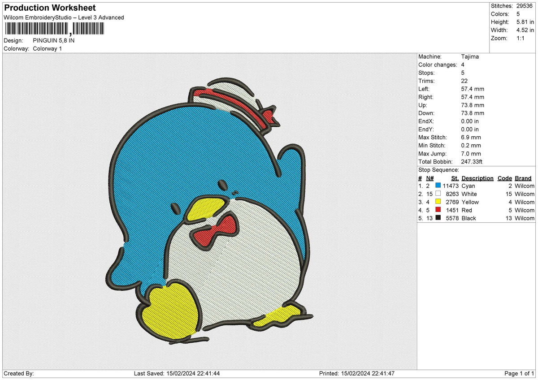Click the 'Created By:' footer label
Image resolution: width=538 pixels, height=380 pixels.
pyautogui.click(x=19, y=373)
